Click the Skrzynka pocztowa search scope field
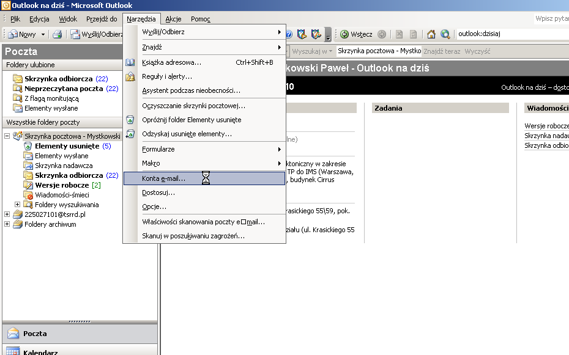The image size is (569, 355). pyautogui.click(x=379, y=51)
